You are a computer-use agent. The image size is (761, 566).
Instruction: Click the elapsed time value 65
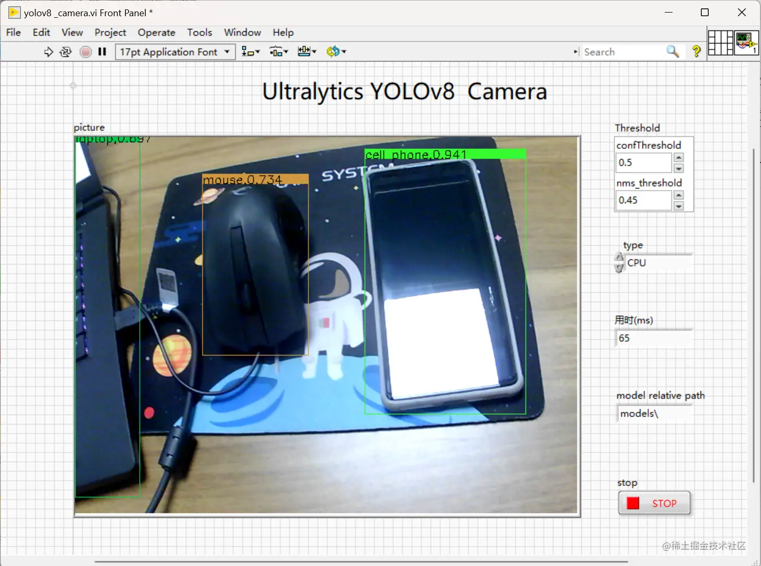click(653, 338)
